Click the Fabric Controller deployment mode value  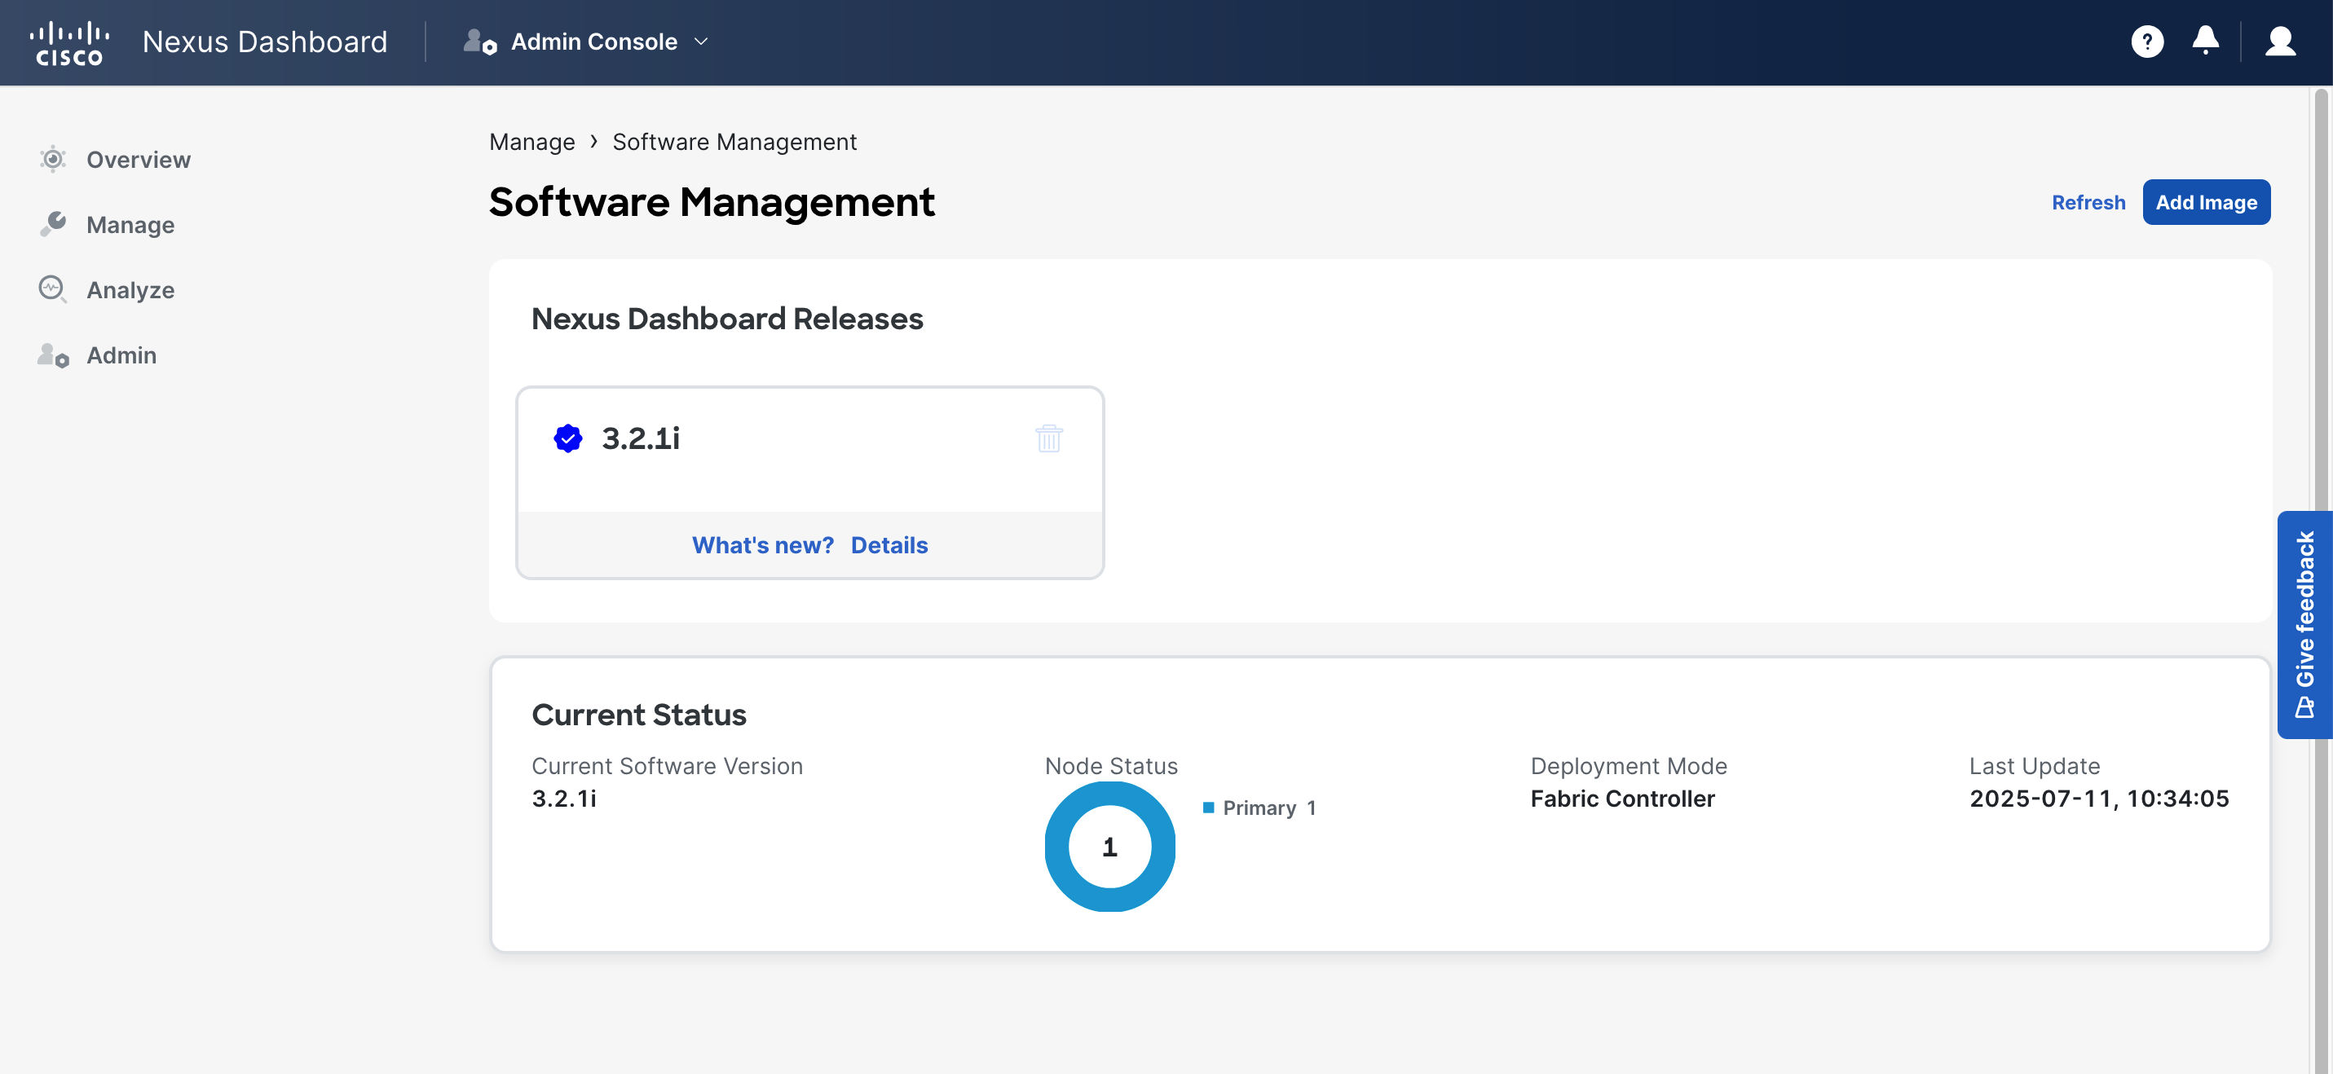point(1622,799)
